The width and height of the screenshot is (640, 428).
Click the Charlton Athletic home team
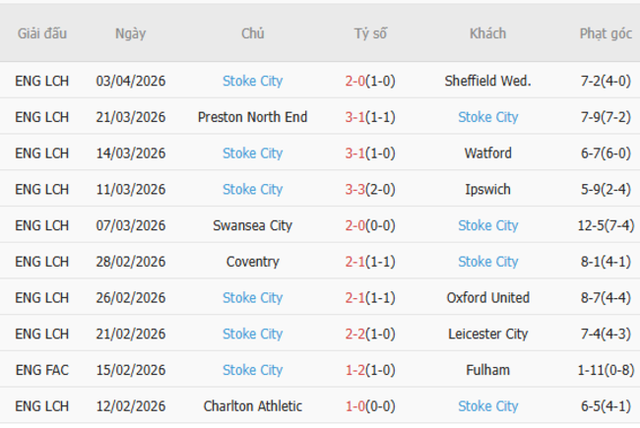click(252, 406)
